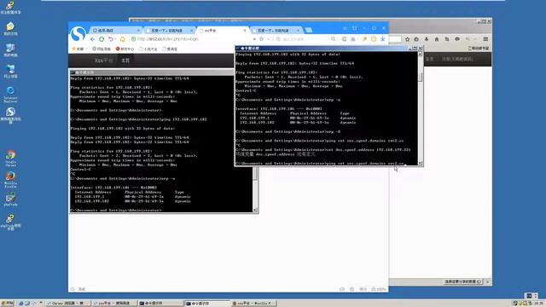Switch to fourth Baidu tab in Sogou
Viewport: 546px width, 307px height.
(x=276, y=31)
